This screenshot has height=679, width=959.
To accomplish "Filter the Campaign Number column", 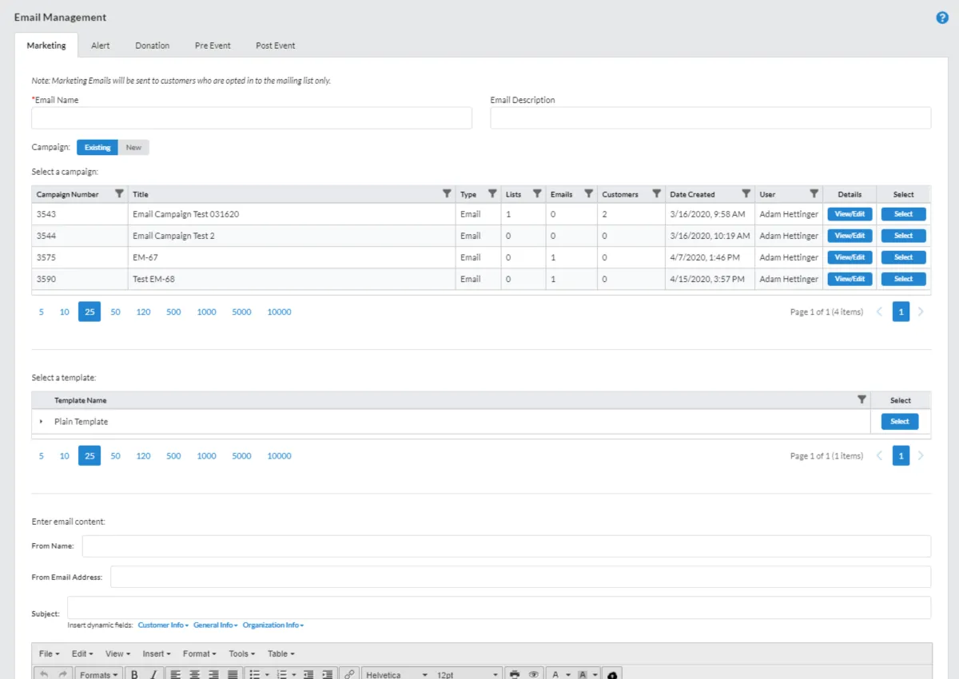I will tap(119, 193).
